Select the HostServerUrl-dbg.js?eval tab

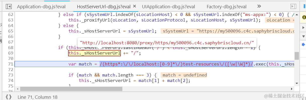coord(104,6)
